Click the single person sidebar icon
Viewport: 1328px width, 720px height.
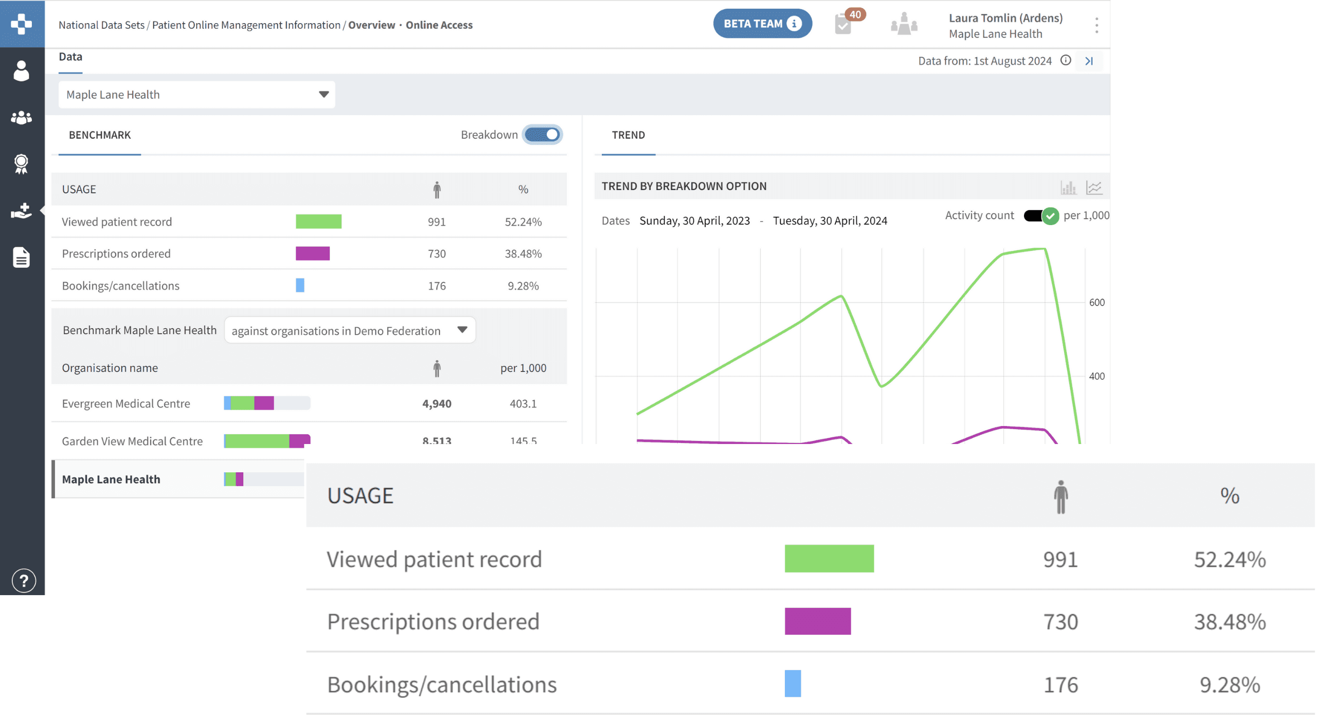[21, 71]
